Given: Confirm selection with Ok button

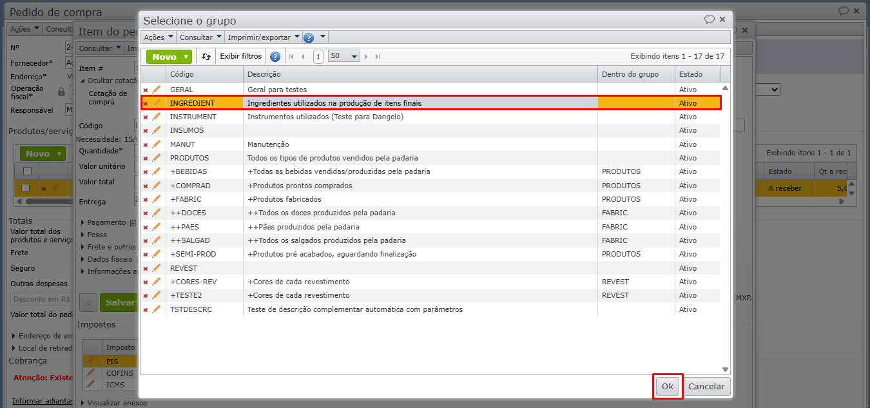Looking at the screenshot, I should (668, 387).
